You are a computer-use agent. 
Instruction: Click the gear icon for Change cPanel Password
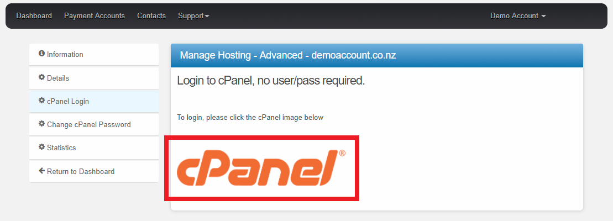[x=41, y=124]
